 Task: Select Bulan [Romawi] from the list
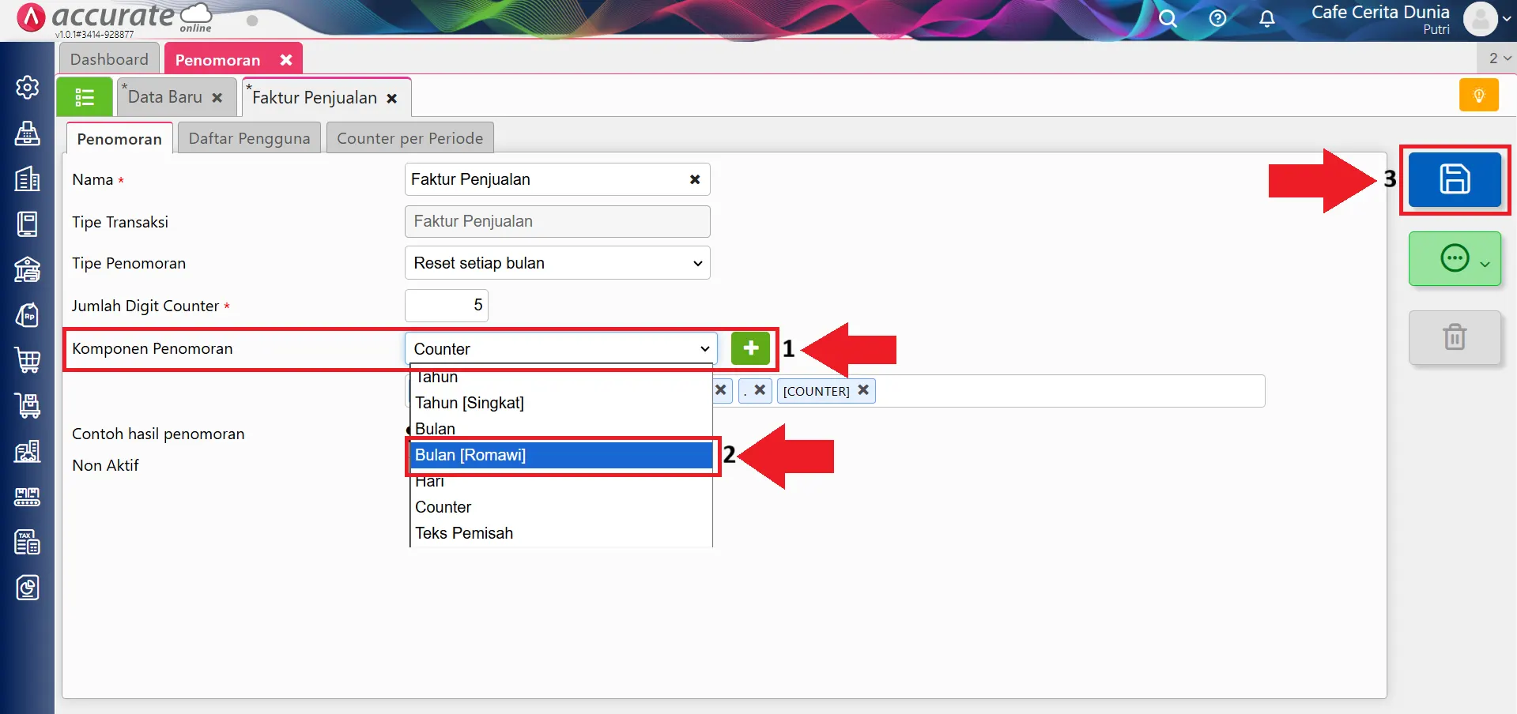[x=560, y=455]
